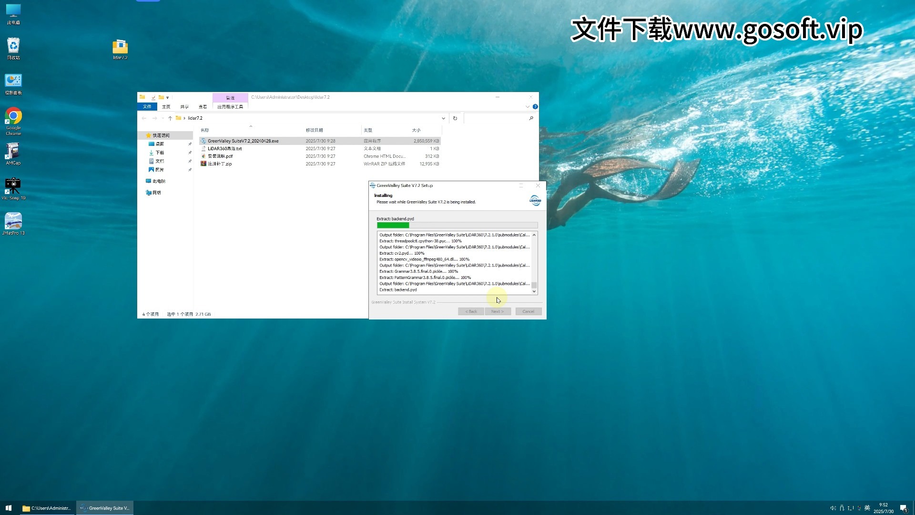Viewport: 915px width, 515px height.
Task: Click the up-directory arrow in Explorer
Action: [170, 118]
